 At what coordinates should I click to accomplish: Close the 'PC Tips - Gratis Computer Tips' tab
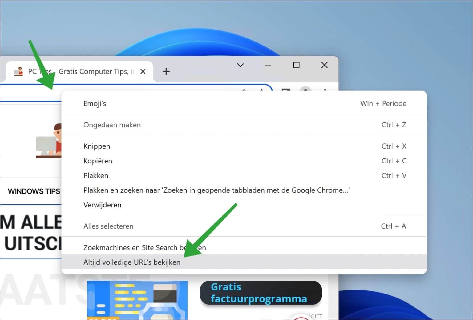tap(143, 71)
